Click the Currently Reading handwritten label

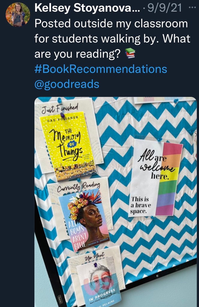pos(79,187)
